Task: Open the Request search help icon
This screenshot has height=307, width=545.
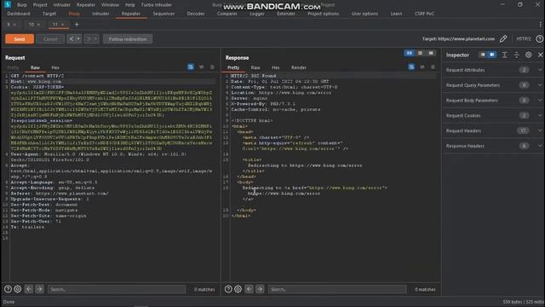Action: (x=8, y=289)
